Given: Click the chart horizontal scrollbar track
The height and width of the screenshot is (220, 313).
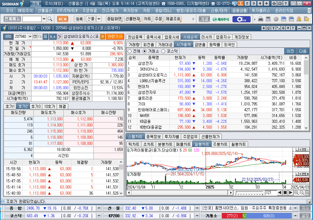Looking at the screenshot, I should (179, 193).
